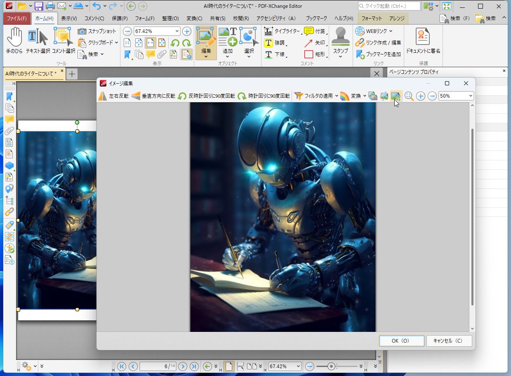Click the status bar zoom slider handle

(331, 366)
